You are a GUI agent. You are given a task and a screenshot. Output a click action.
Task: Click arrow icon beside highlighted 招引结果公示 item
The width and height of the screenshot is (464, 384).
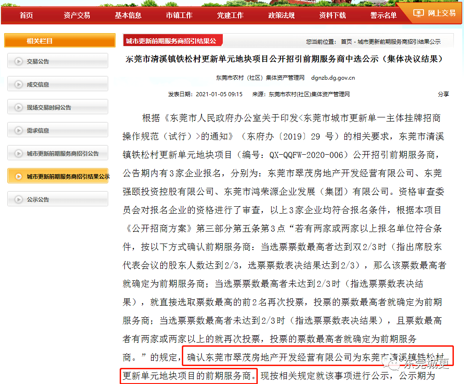coord(18,176)
